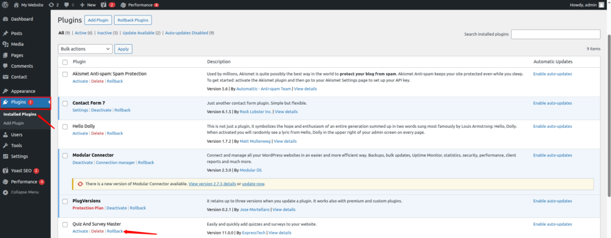This screenshot has width=611, height=238.
Task: Show the Auto-updates Disabled (9) filter
Action: pyautogui.click(x=189, y=33)
